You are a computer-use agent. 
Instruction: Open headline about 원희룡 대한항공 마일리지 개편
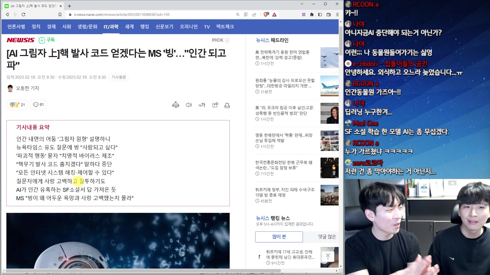[x=285, y=83]
